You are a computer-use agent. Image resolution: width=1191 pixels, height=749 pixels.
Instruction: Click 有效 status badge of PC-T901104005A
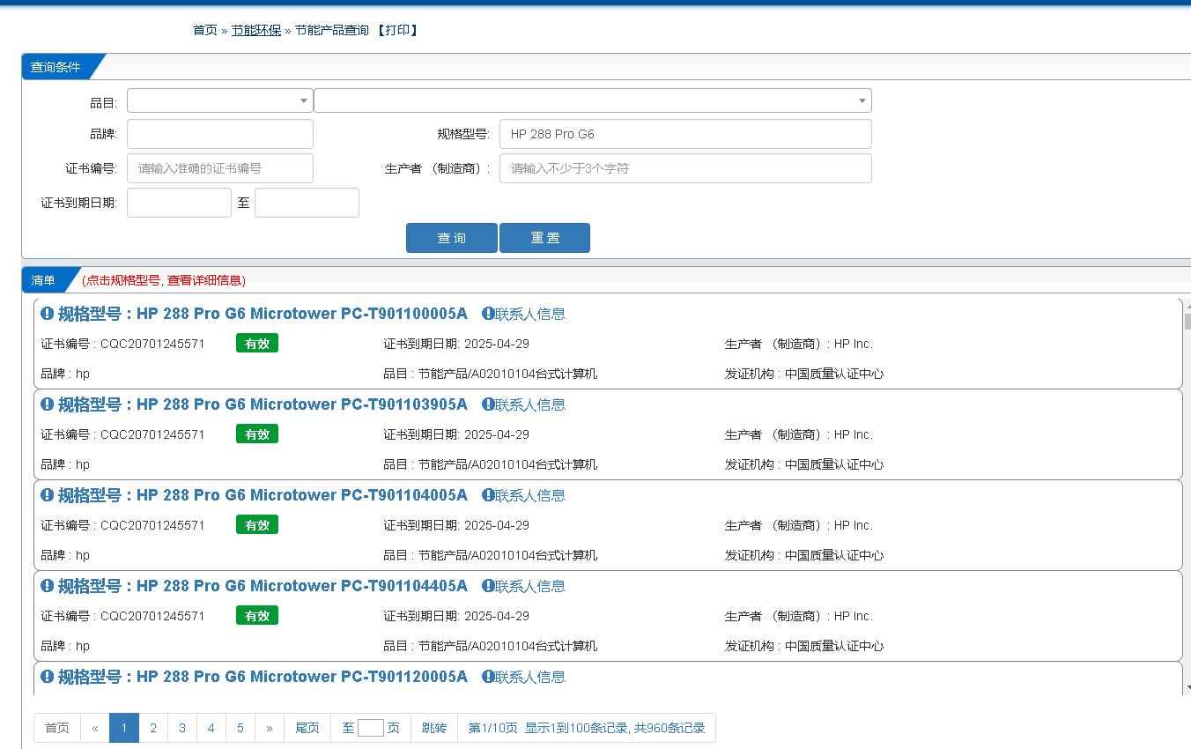tap(257, 525)
